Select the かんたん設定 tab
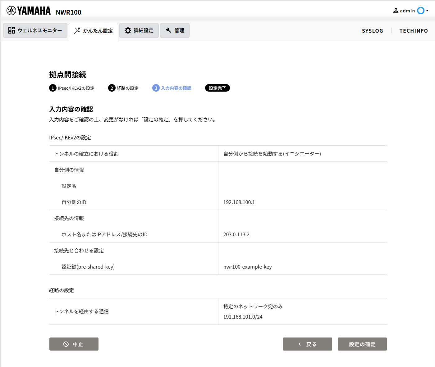The width and height of the screenshot is (435, 367). coord(93,31)
